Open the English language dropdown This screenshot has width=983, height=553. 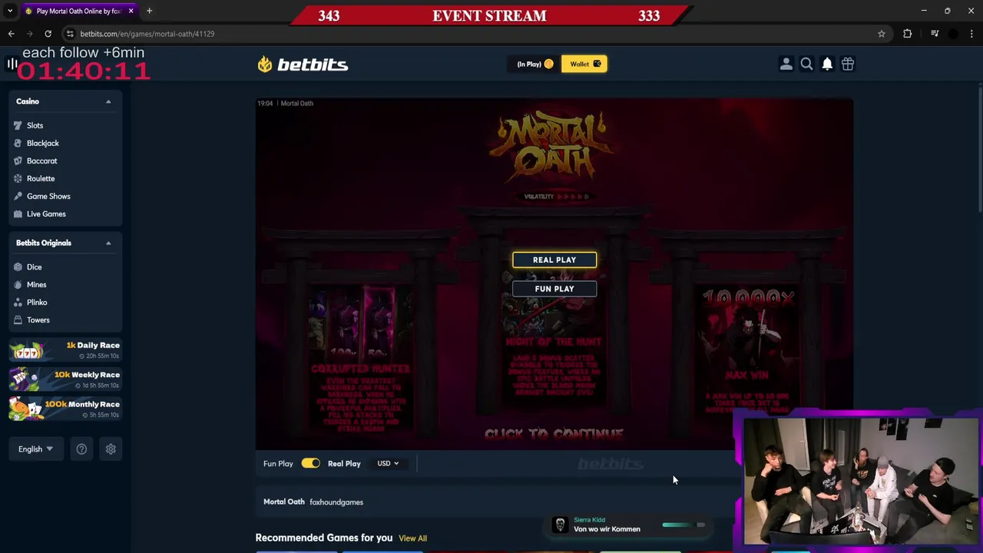click(x=35, y=449)
